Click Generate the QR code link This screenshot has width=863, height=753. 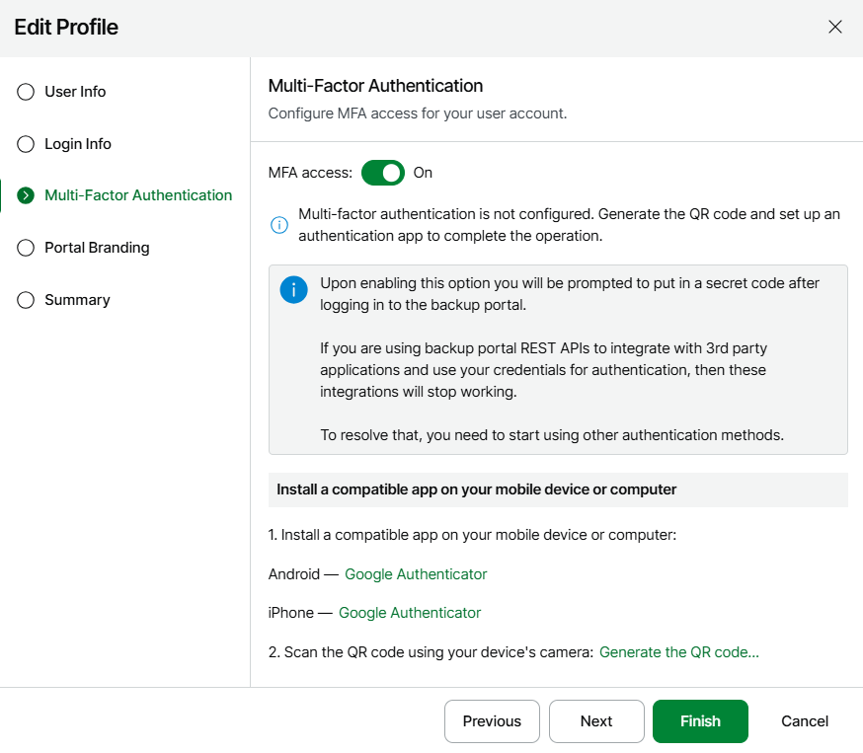(679, 652)
